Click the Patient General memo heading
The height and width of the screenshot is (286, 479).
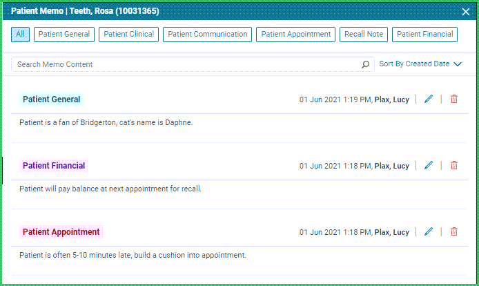coord(51,99)
